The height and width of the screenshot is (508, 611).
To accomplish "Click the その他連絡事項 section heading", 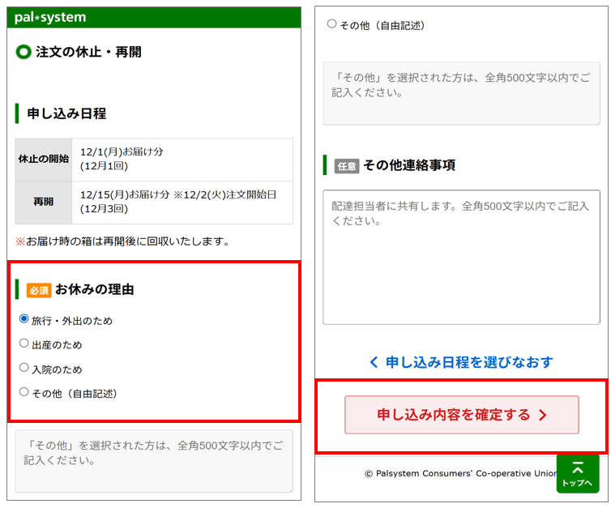I will click(408, 165).
